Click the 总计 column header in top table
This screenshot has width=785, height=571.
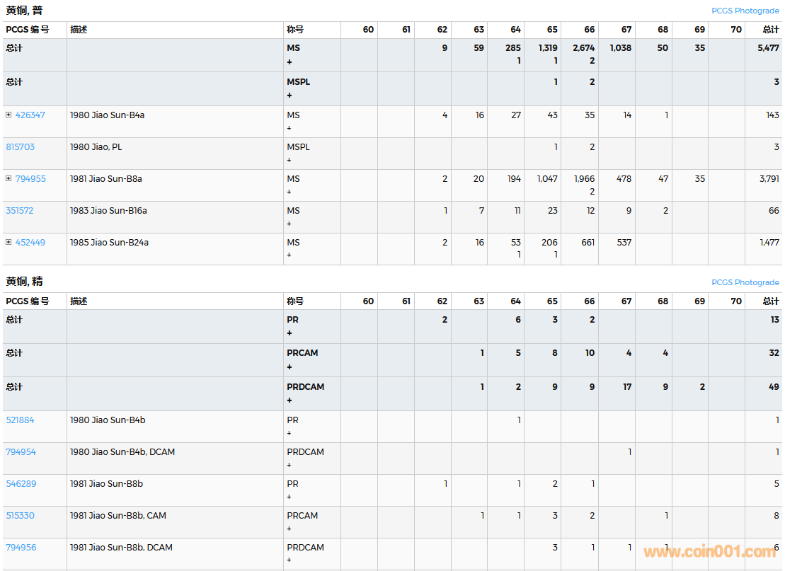(x=770, y=30)
